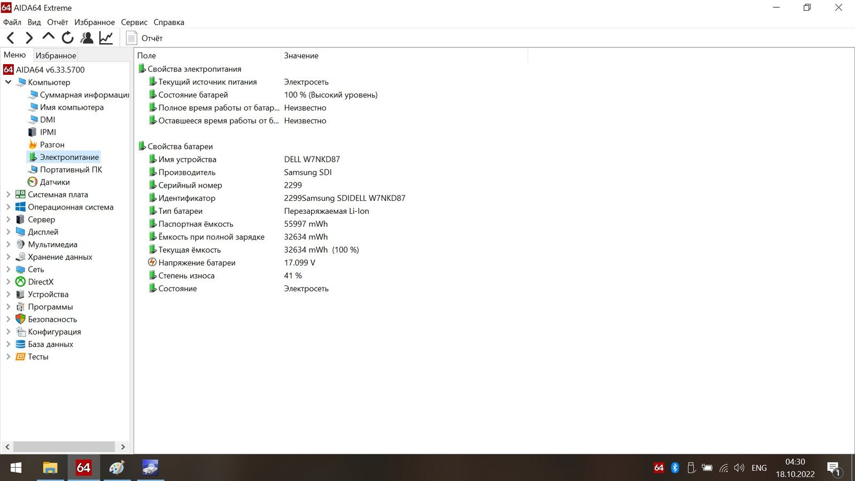Screen dimensions: 855x481
Task: Expand the Мультимедиа node
Action: click(8, 244)
